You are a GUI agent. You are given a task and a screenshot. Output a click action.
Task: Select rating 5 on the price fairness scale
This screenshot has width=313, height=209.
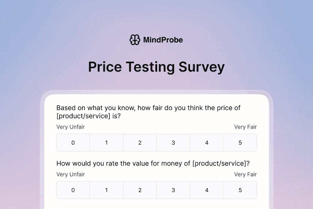pyautogui.click(x=240, y=143)
